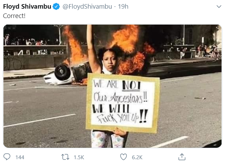Click the 144 replies count

click(20, 157)
